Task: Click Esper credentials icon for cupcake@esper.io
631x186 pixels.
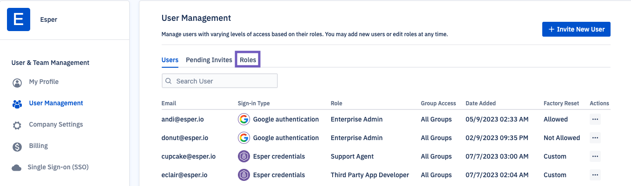Action: [x=243, y=156]
